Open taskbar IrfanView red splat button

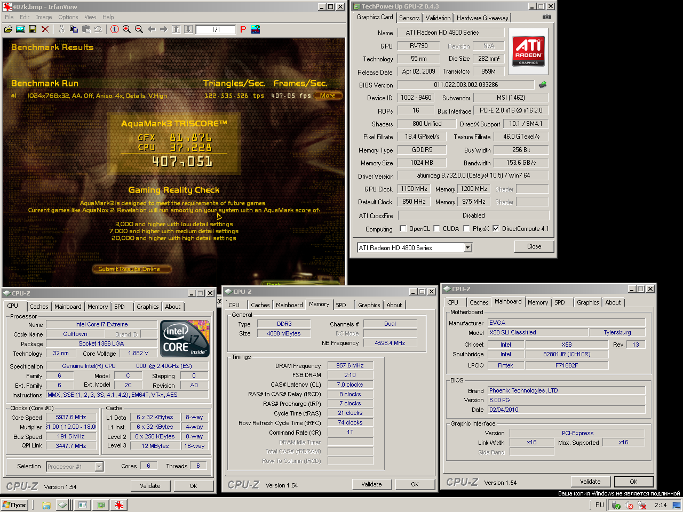tap(118, 505)
